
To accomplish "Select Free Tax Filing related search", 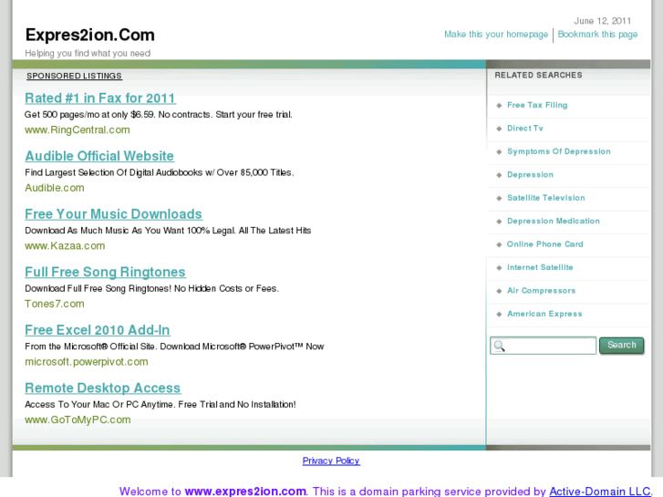I will (537, 105).
